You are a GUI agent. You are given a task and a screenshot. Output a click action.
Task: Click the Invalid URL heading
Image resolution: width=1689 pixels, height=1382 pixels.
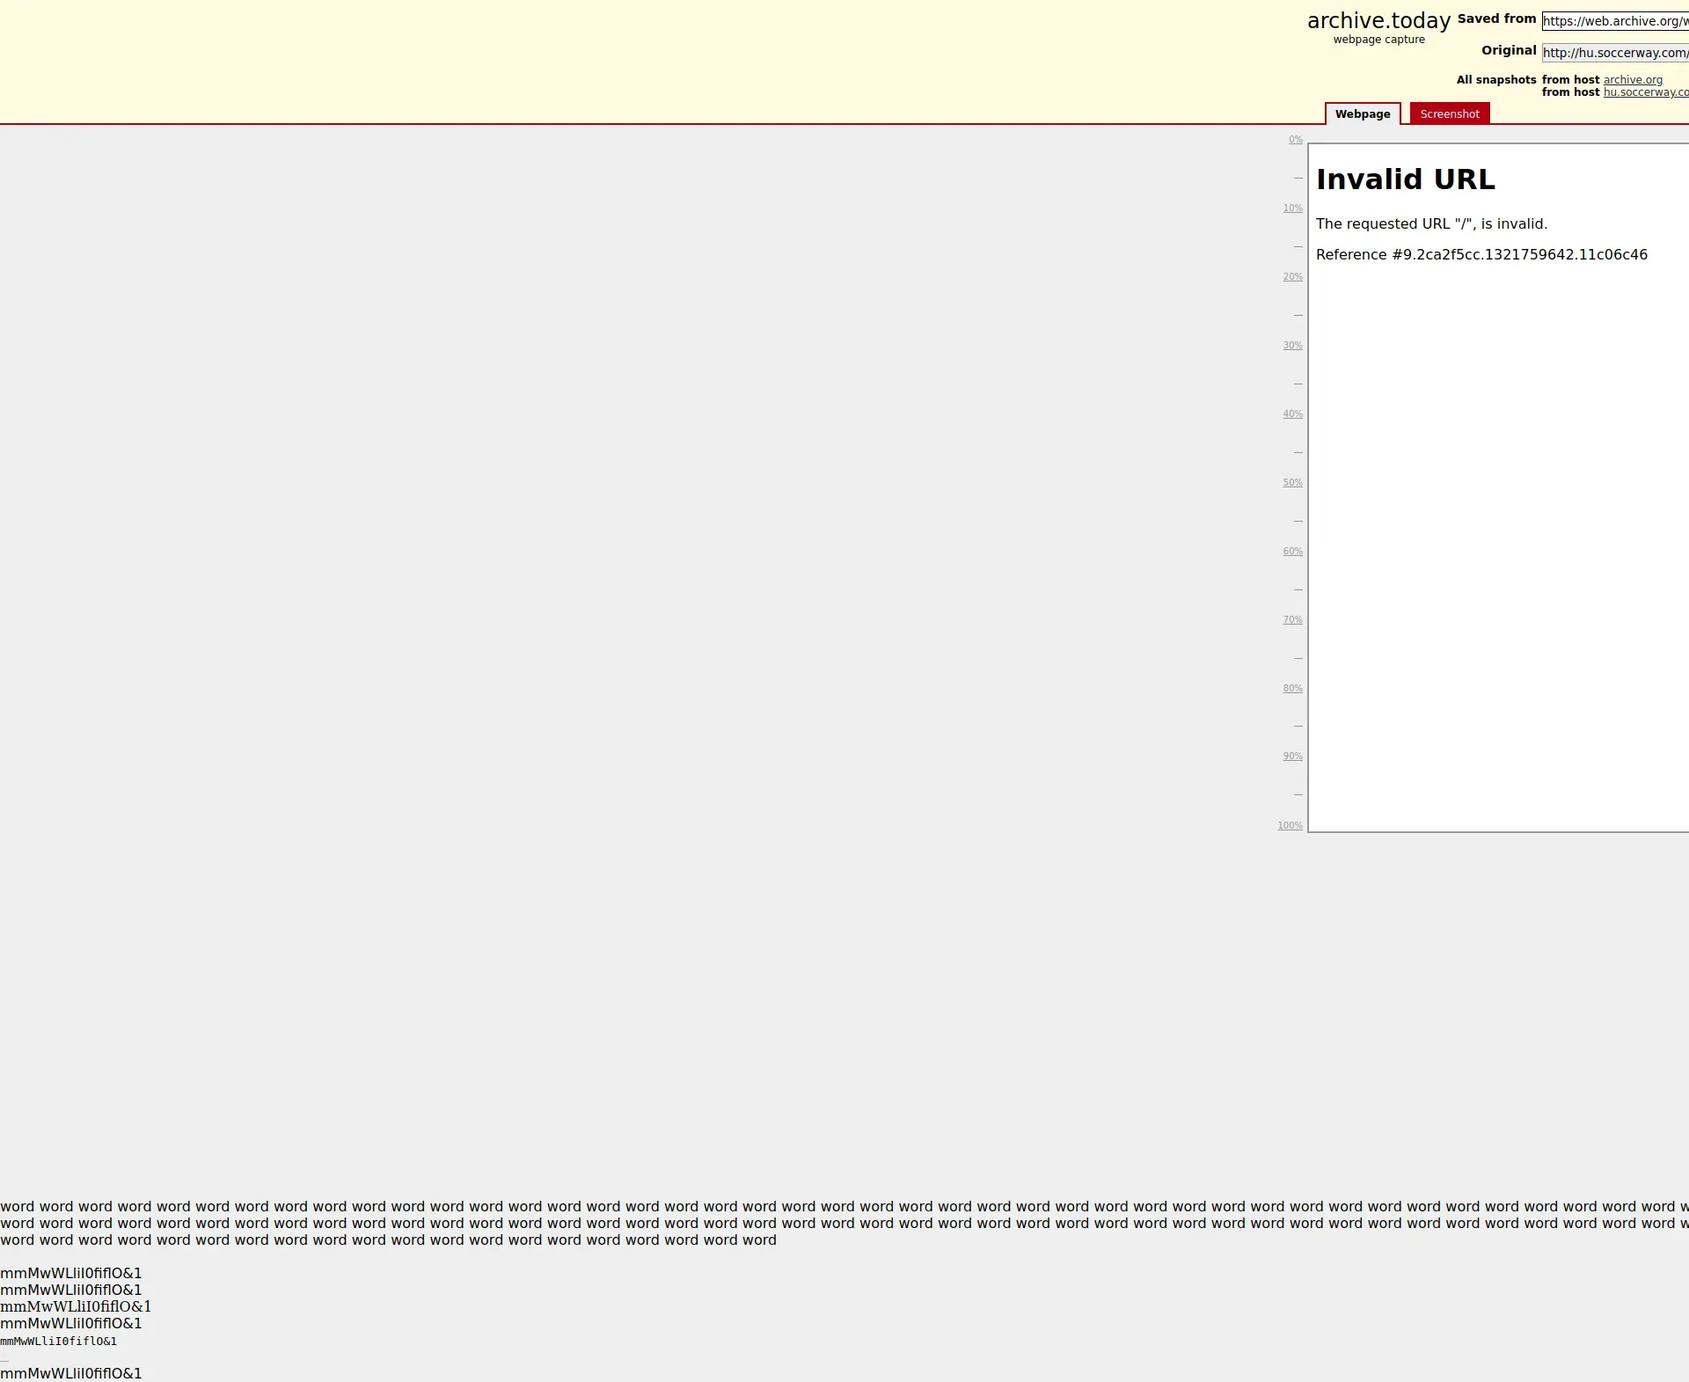tap(1405, 179)
